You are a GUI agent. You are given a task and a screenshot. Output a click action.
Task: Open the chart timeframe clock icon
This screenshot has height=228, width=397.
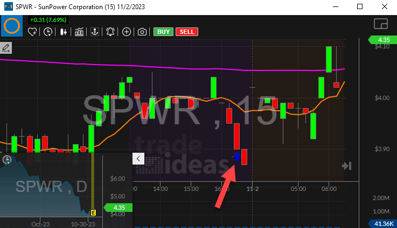point(48,32)
